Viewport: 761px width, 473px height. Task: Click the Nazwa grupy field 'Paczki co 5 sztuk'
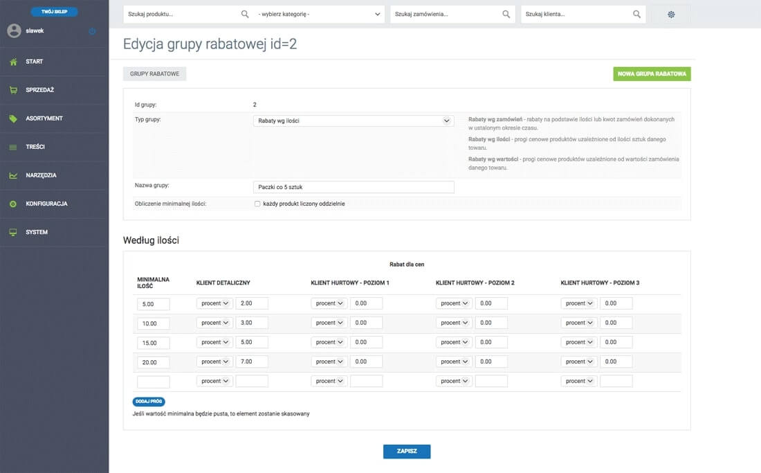tap(354, 187)
